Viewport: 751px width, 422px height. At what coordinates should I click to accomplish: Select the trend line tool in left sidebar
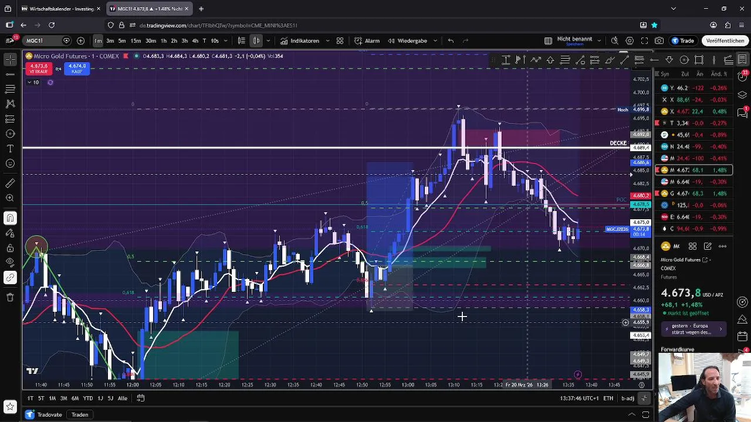pos(10,74)
